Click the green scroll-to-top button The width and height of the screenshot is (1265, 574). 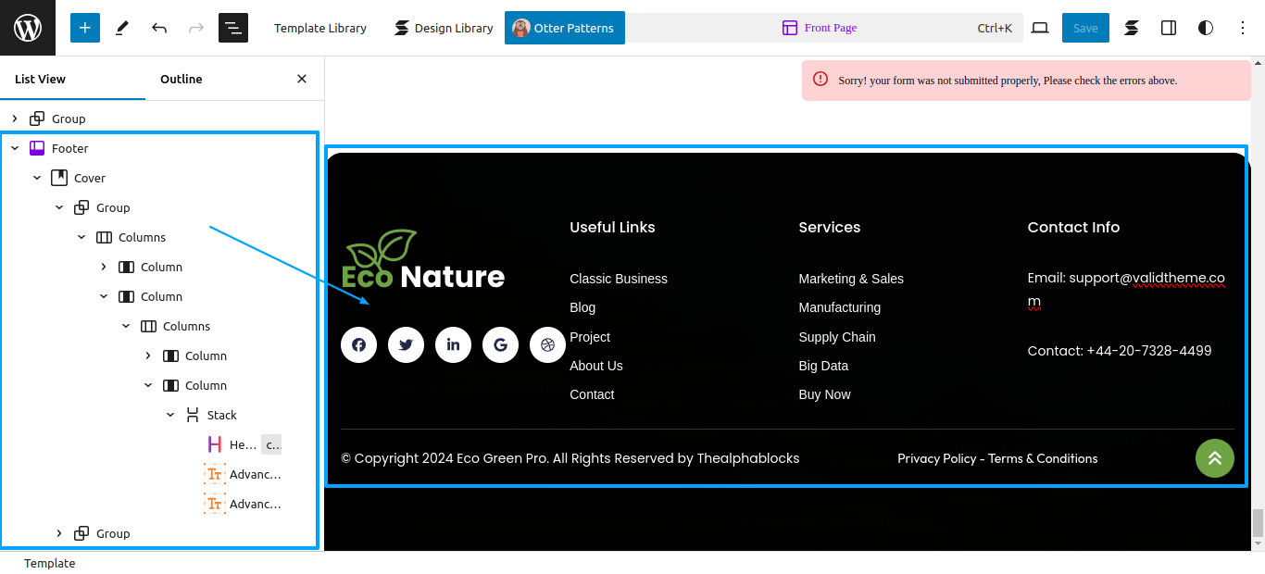[x=1214, y=458]
